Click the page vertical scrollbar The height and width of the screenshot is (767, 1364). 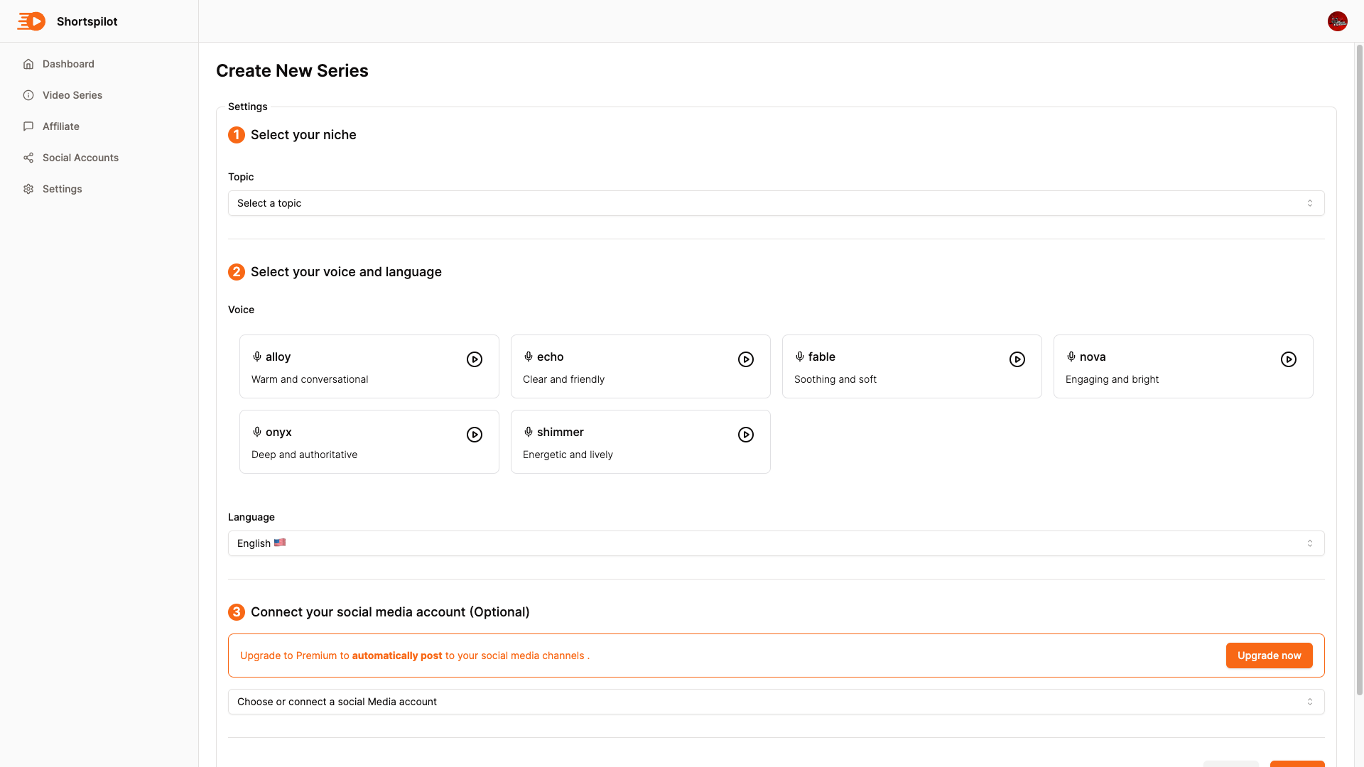(1359, 369)
